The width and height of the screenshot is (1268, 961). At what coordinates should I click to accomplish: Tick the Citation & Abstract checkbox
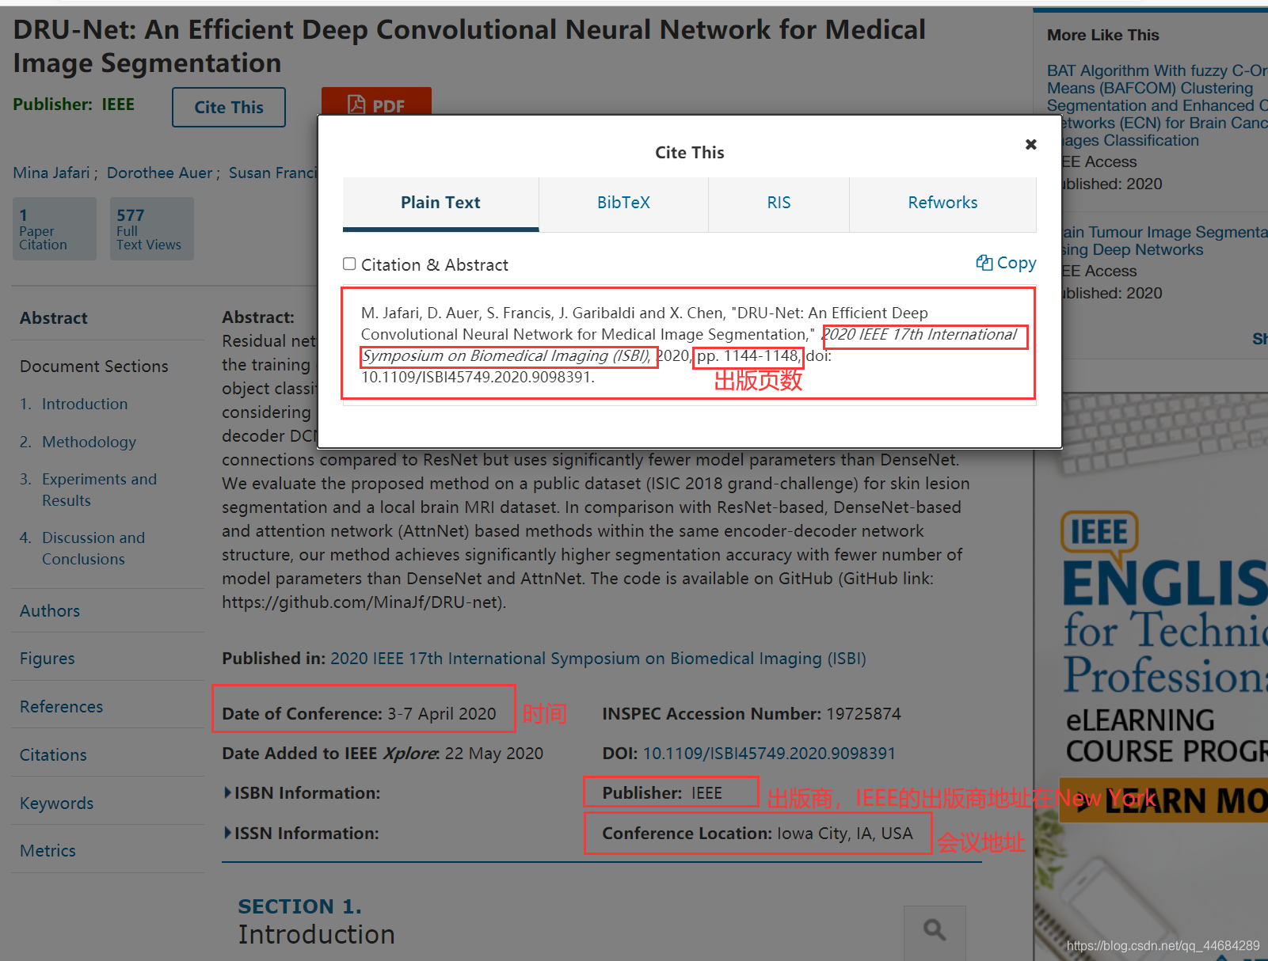coord(349,264)
